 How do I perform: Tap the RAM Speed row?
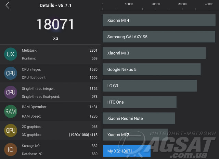click(x=60, y=116)
